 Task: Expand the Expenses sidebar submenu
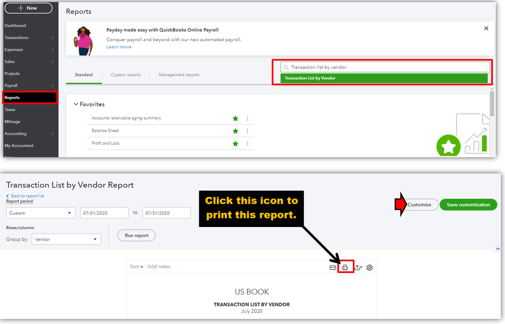[x=53, y=50]
